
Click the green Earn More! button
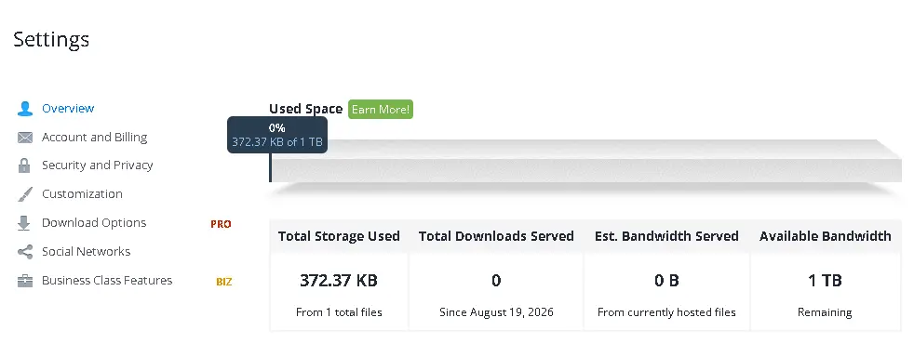[x=381, y=109]
